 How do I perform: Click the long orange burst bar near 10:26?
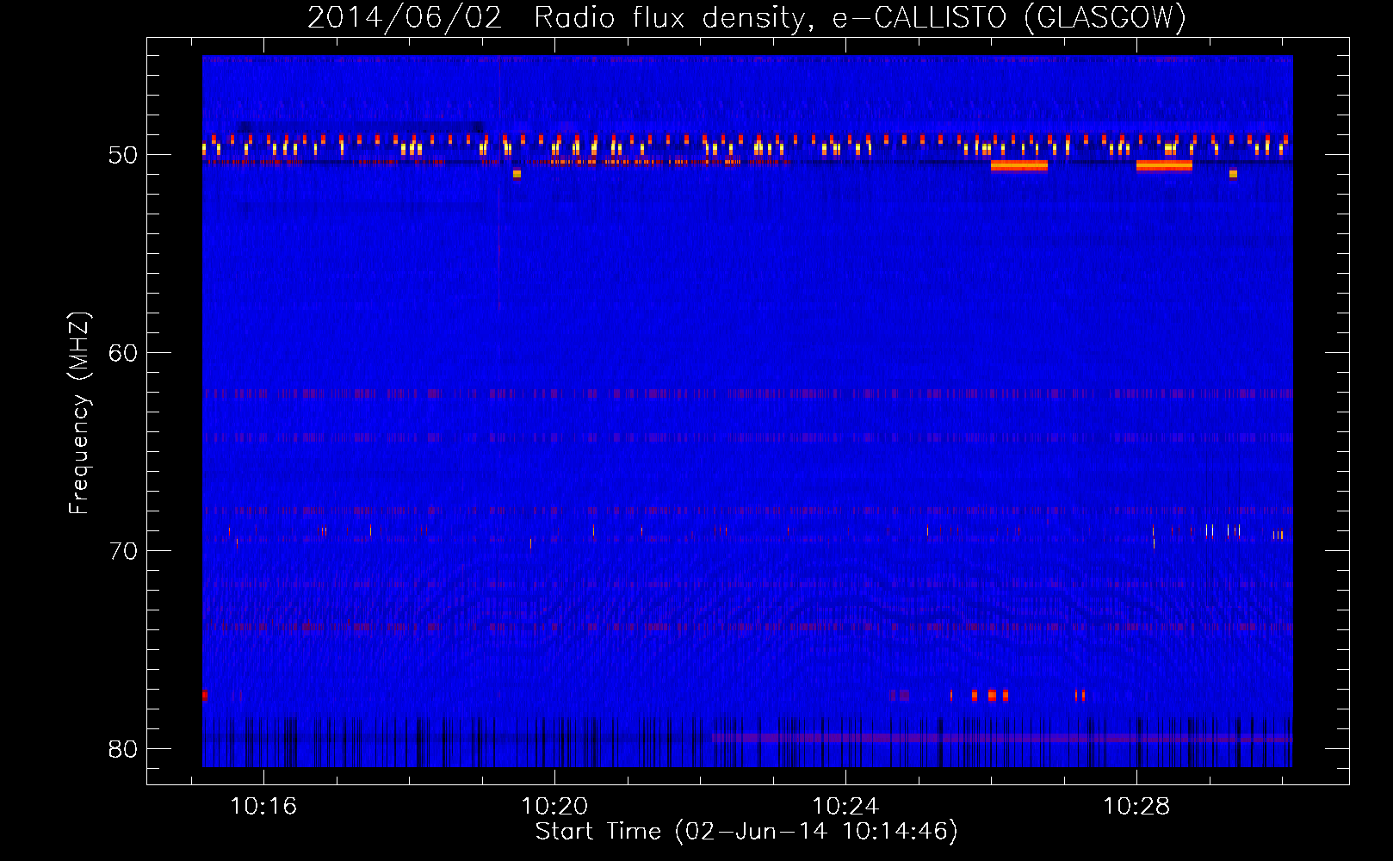point(1019,166)
